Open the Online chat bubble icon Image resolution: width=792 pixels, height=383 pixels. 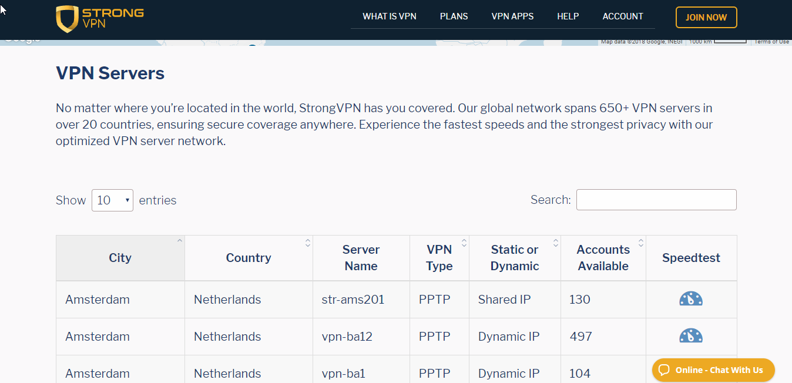click(x=664, y=369)
